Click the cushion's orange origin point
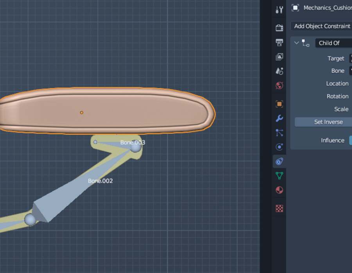 click(x=82, y=113)
